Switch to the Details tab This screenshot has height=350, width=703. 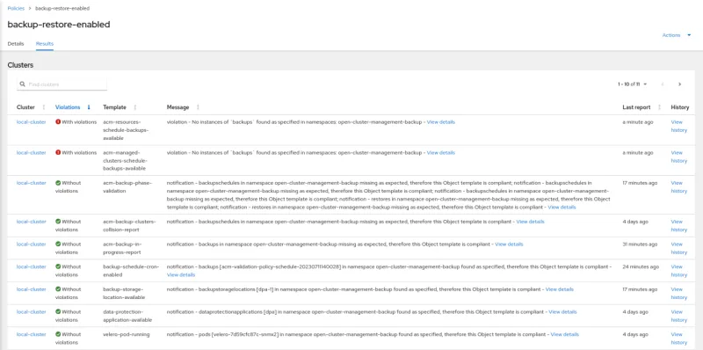16,44
